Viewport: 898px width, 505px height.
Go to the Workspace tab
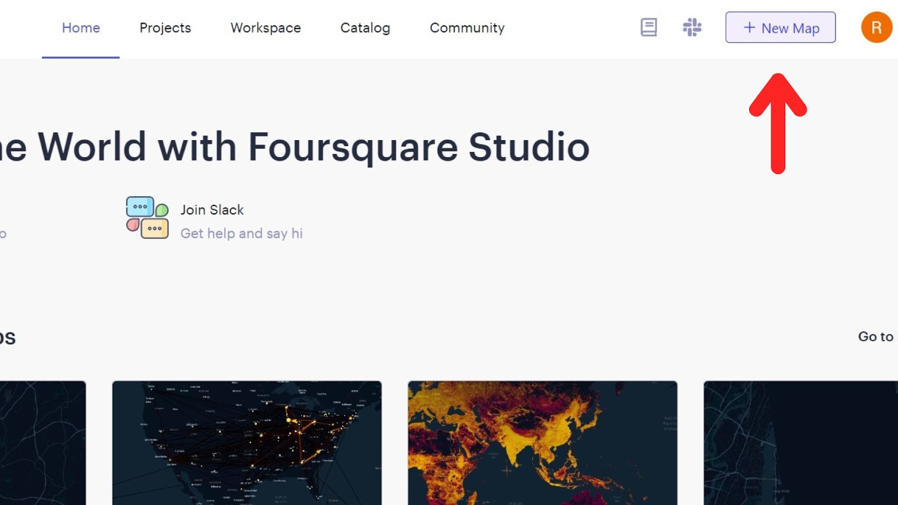tap(265, 28)
